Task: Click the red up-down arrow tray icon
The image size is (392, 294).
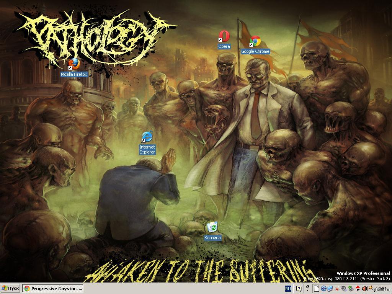Action: coord(358,288)
